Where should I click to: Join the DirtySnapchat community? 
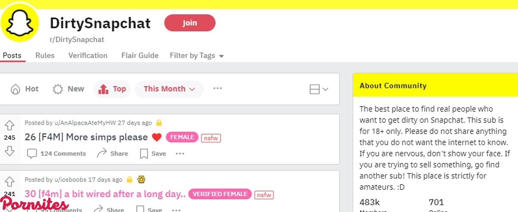(x=190, y=23)
